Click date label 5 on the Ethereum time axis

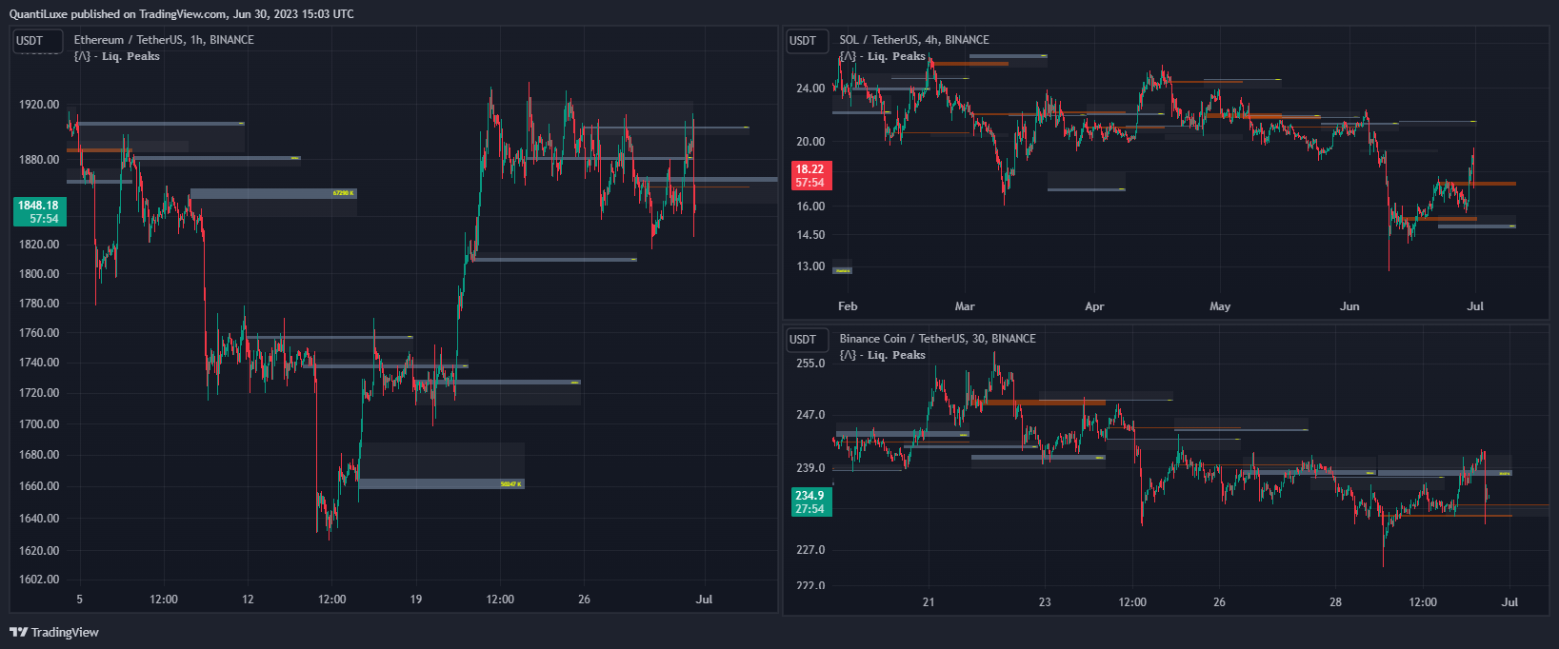click(x=80, y=600)
